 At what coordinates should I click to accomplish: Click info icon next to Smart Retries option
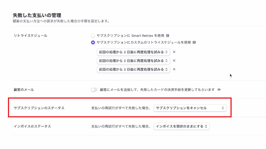coord(168,35)
